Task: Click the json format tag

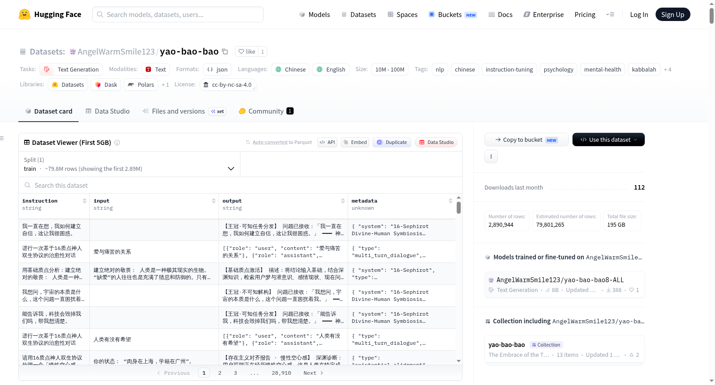Action: point(217,70)
